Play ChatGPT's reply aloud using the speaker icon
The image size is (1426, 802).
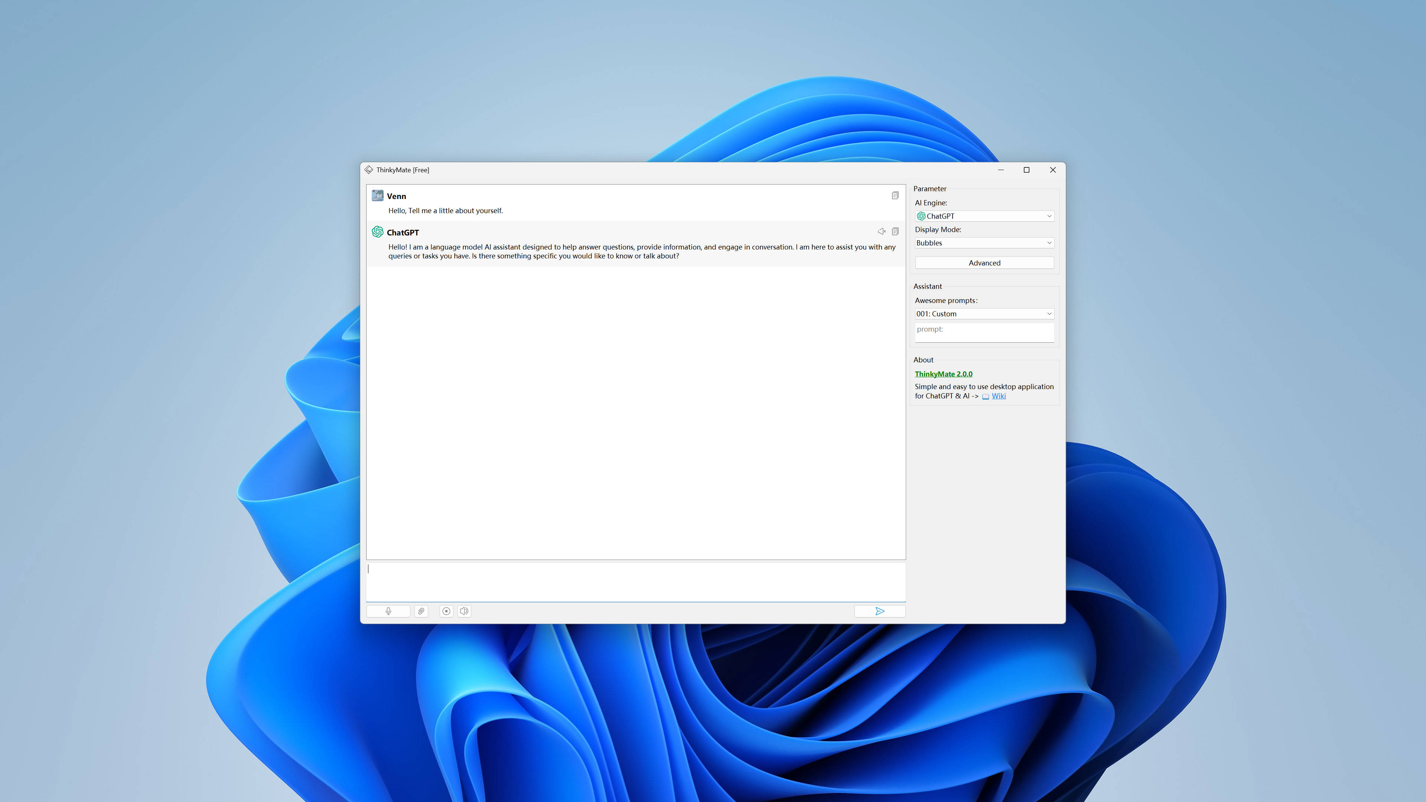(882, 231)
